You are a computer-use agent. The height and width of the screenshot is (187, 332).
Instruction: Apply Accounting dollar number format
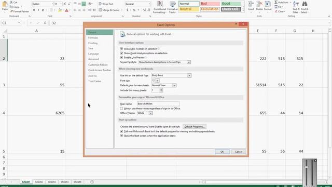click(x=127, y=10)
